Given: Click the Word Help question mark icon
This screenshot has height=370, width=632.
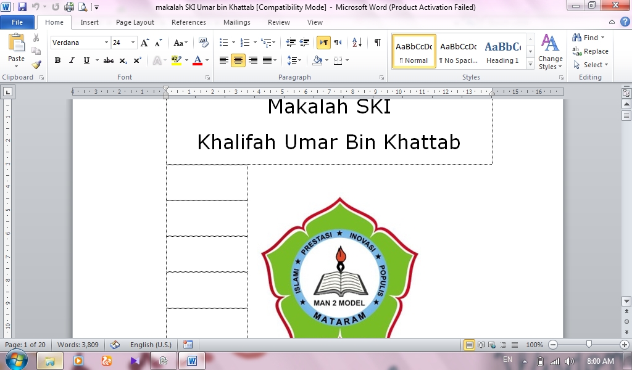Looking at the screenshot, I should [626, 22].
